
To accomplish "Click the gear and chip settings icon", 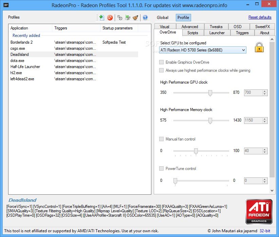I will (120, 18).
